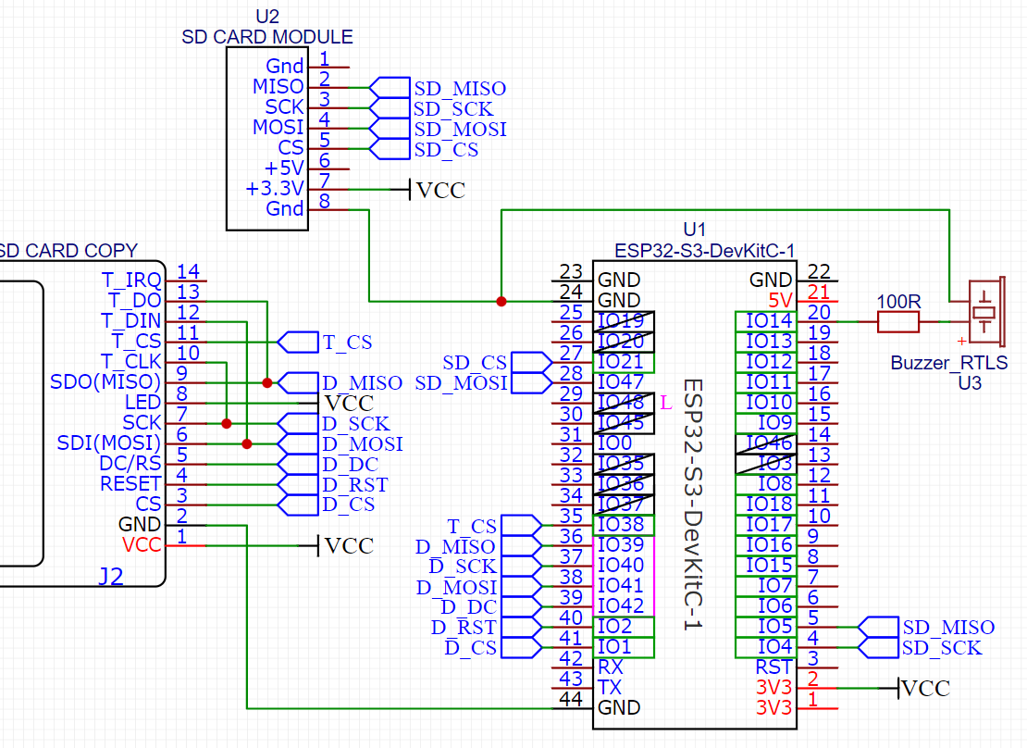Viewport: 1027px width, 748px height.
Task: Click the SD_SCK net flag beside U2 SCK pin
Action: 390,108
